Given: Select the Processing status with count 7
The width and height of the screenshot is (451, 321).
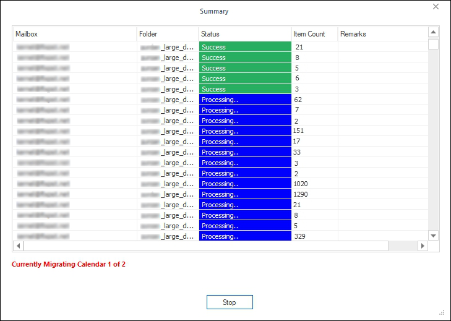Looking at the screenshot, I should click(x=245, y=110).
